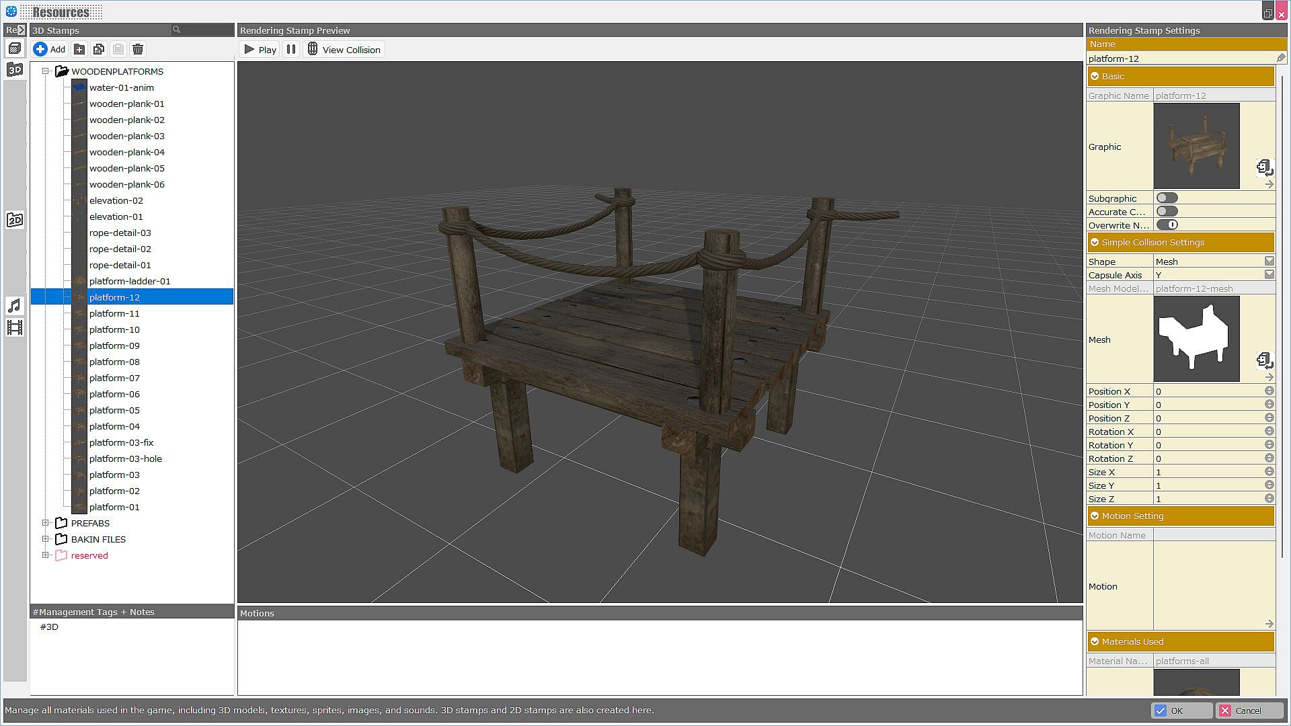
Task: Click the OK button
Action: (1181, 711)
